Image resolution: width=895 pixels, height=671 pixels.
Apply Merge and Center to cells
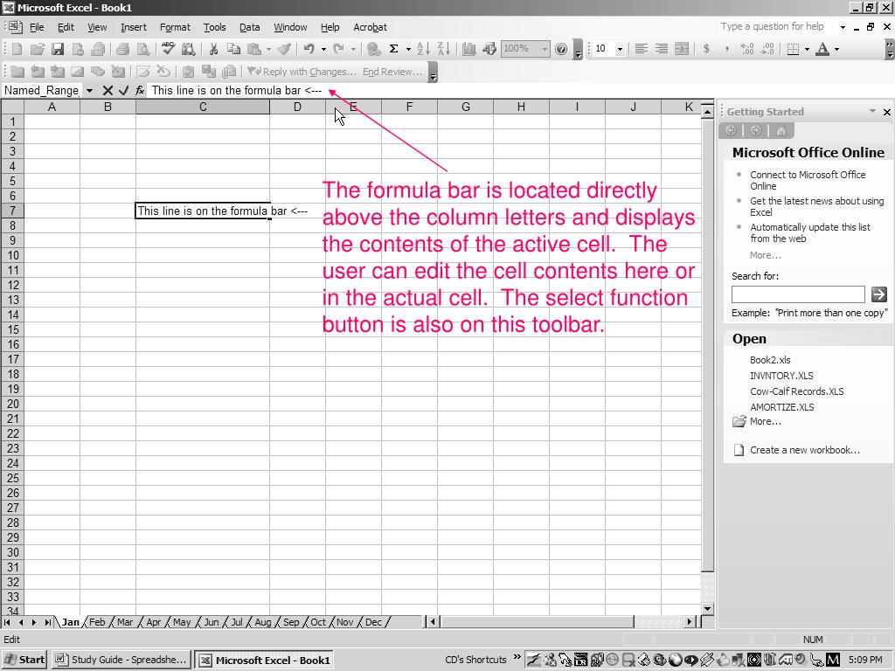682,49
